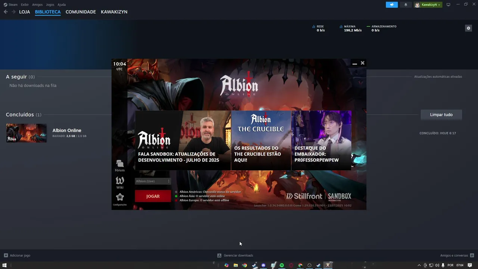Open the Exibir menu

25,4
